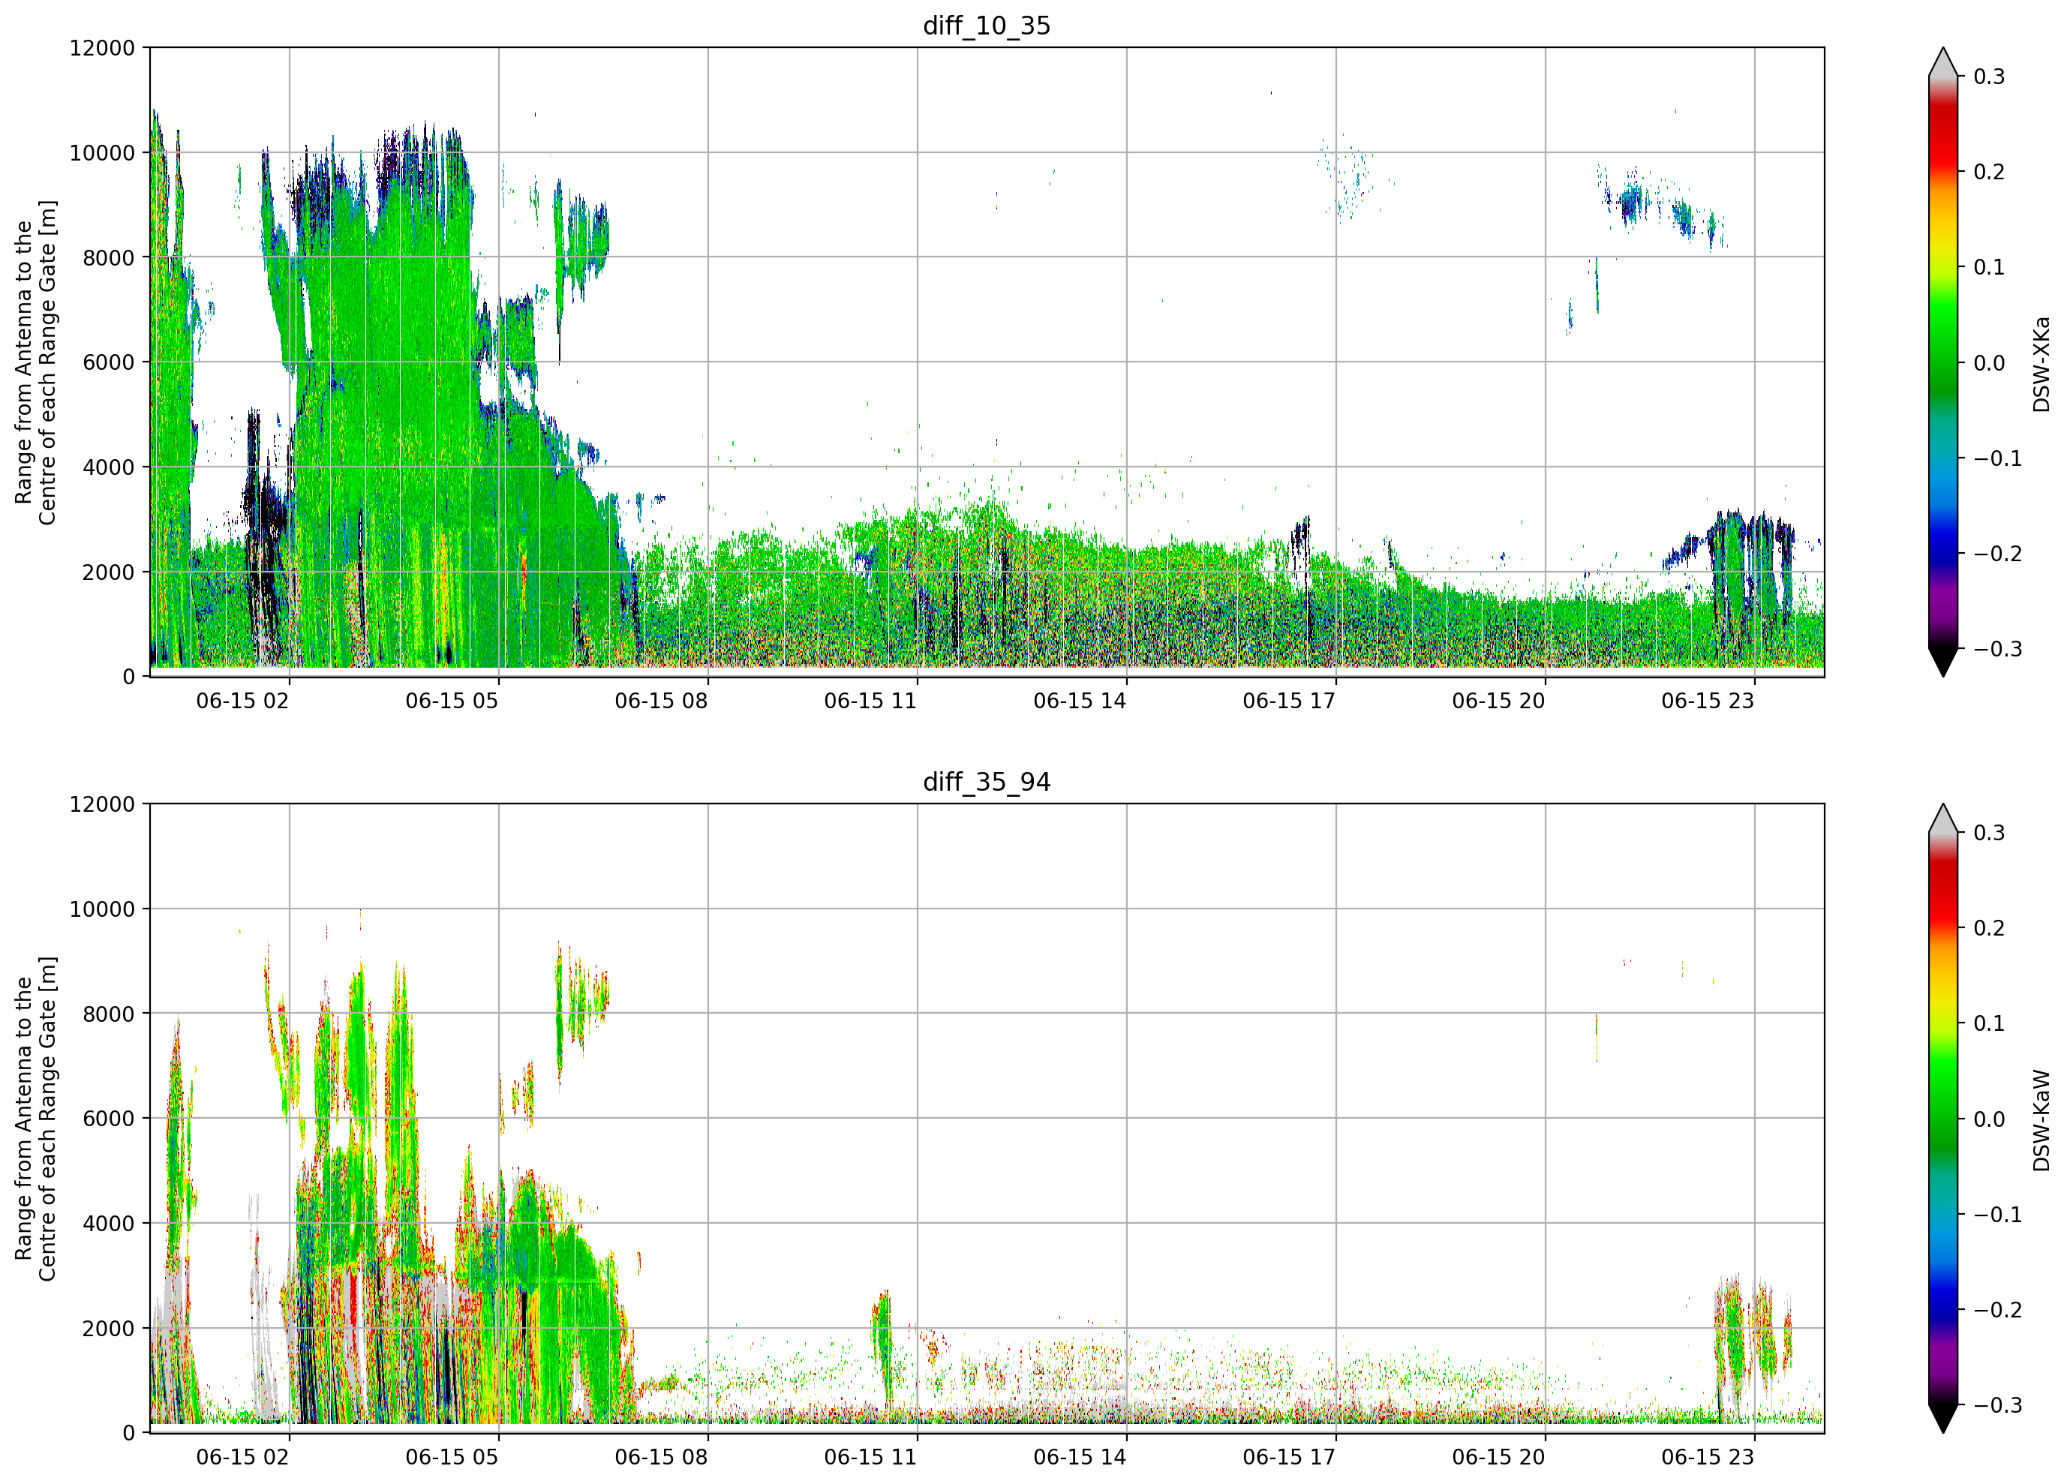Click y-tick 12000 on diff_10_35 plot
The height and width of the screenshot is (1484, 2067).
pos(102,48)
